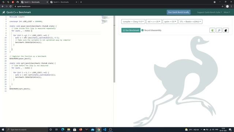Image resolution: width=234 pixels, height=132 pixels.
Task: Open a new browser tab
Action: click(x=81, y=2)
